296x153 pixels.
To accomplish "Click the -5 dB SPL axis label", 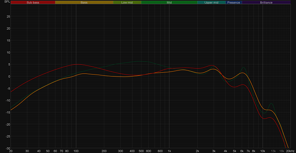I will [9, 88].
